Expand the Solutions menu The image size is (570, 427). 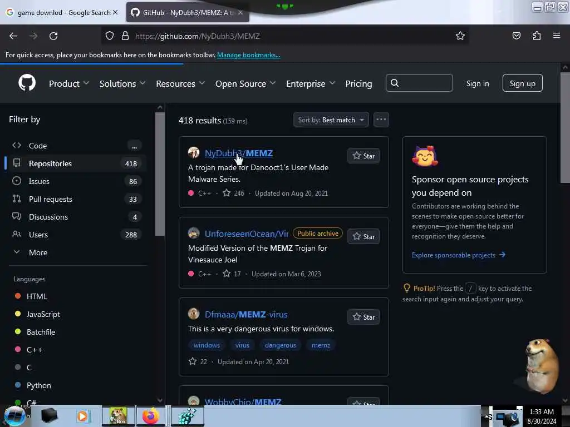122,83
